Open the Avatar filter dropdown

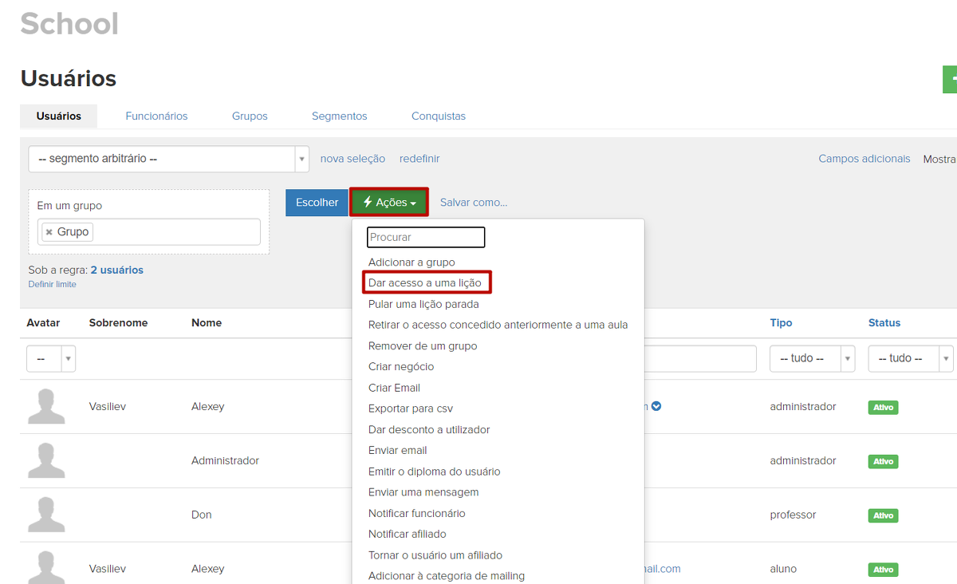(x=50, y=358)
